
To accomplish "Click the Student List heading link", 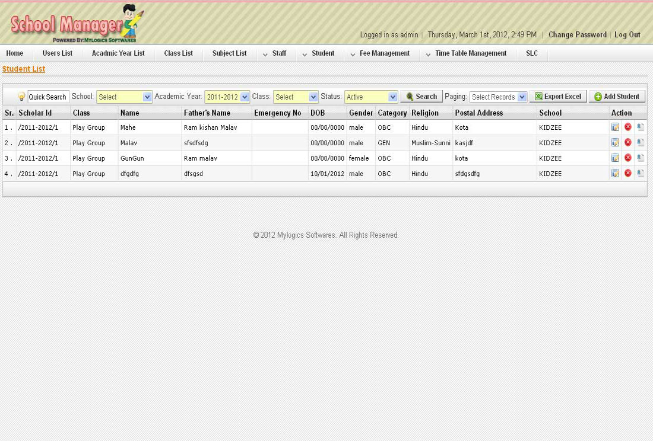I will [24, 69].
